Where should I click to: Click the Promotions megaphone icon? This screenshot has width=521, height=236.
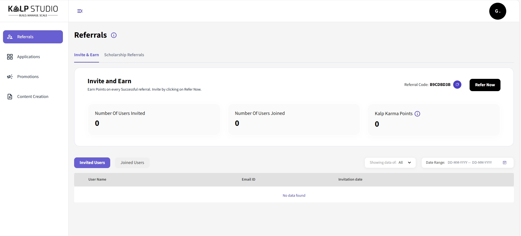pos(10,77)
